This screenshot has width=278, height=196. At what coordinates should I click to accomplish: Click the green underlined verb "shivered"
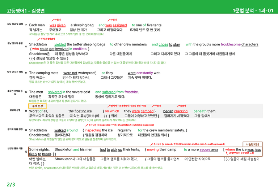pyautogui.click(x=55, y=92)
